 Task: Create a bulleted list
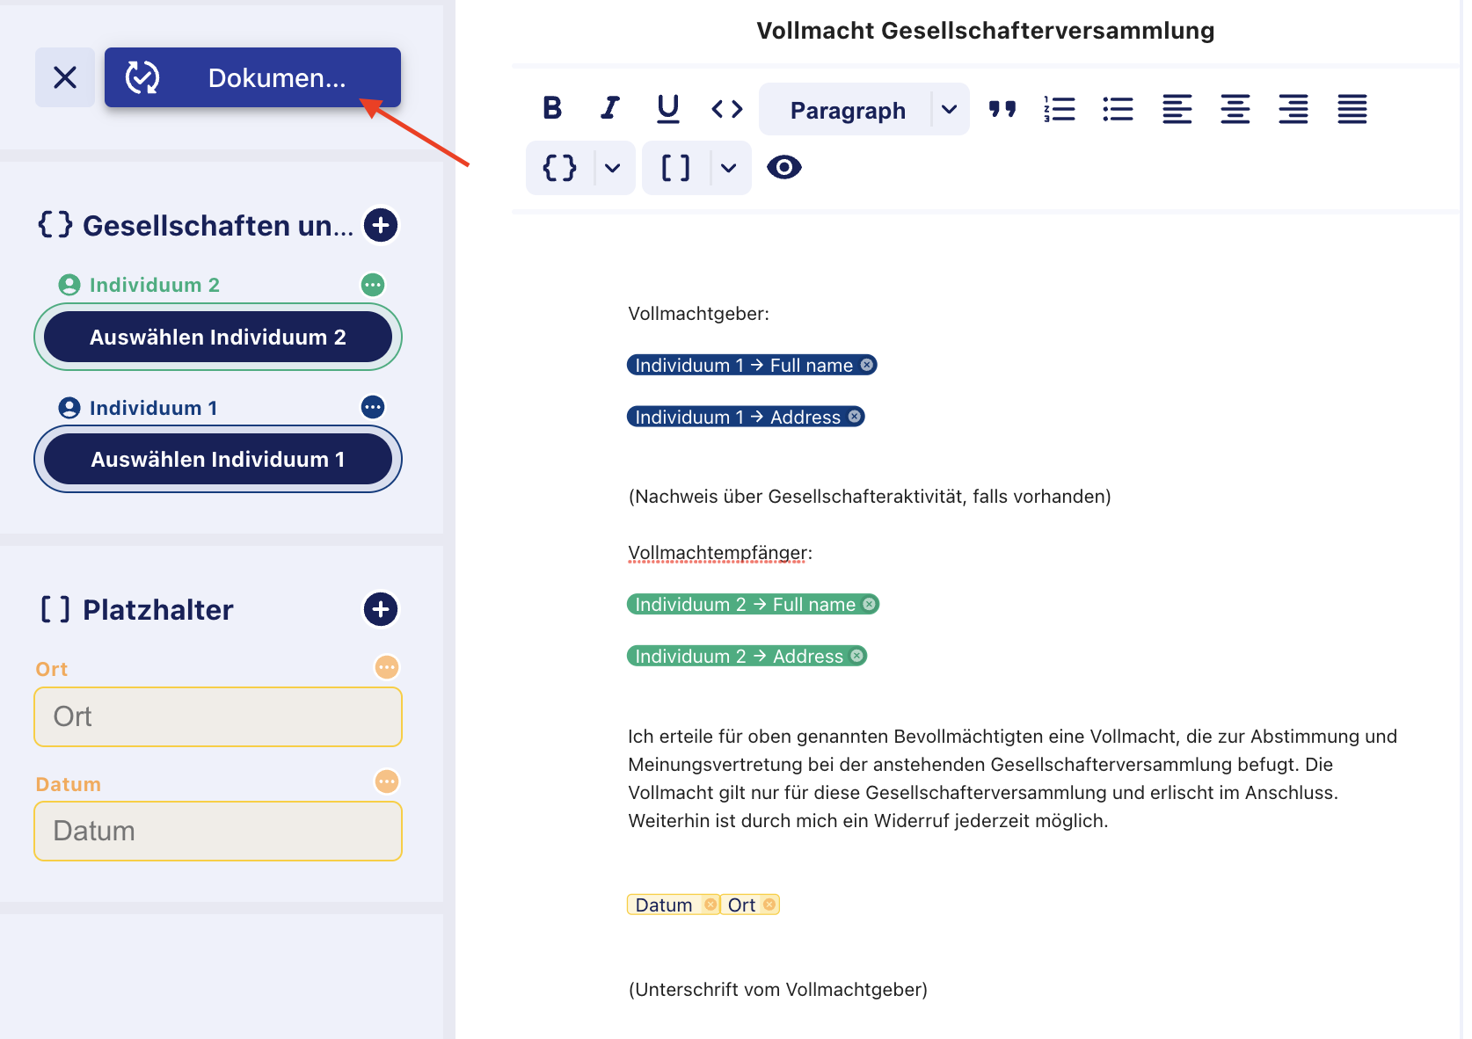[x=1118, y=109]
